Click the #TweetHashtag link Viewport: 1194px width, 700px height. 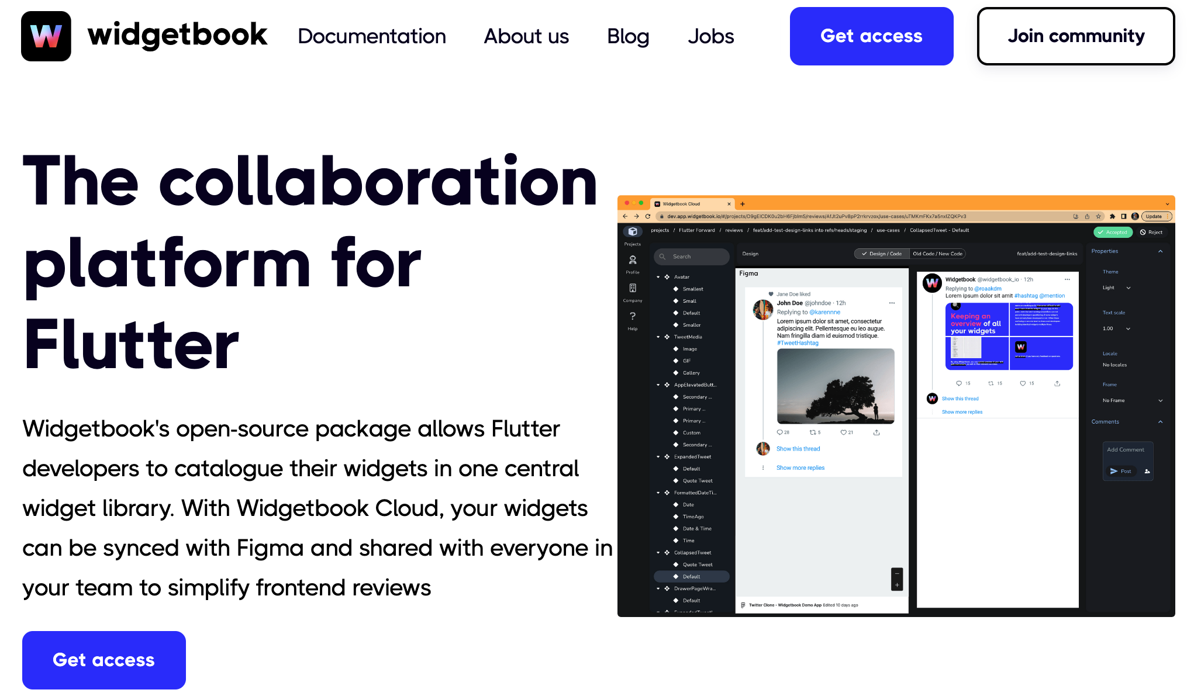point(798,343)
